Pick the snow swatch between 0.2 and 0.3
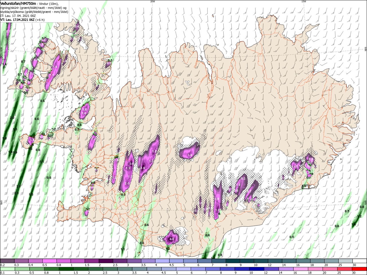 coord(7,261)
